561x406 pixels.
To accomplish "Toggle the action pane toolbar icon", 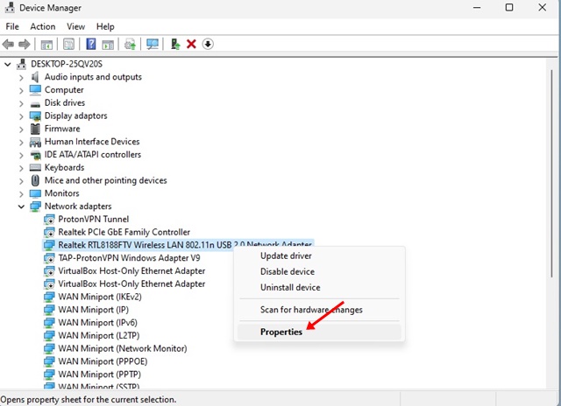I will point(108,45).
